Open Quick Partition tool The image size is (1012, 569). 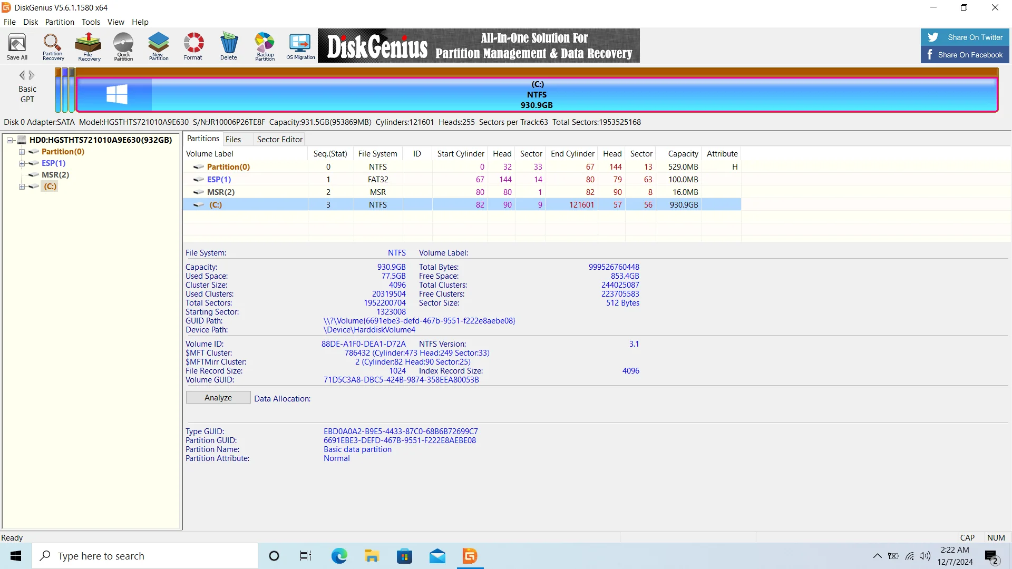tap(123, 46)
